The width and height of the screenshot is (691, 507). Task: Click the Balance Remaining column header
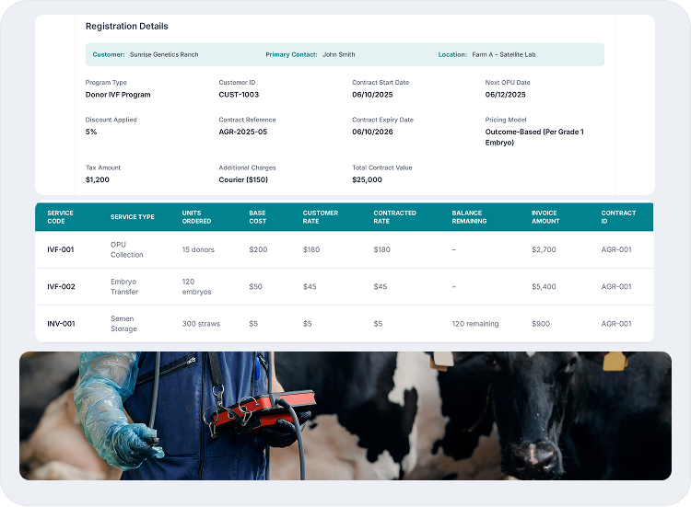[x=467, y=217]
